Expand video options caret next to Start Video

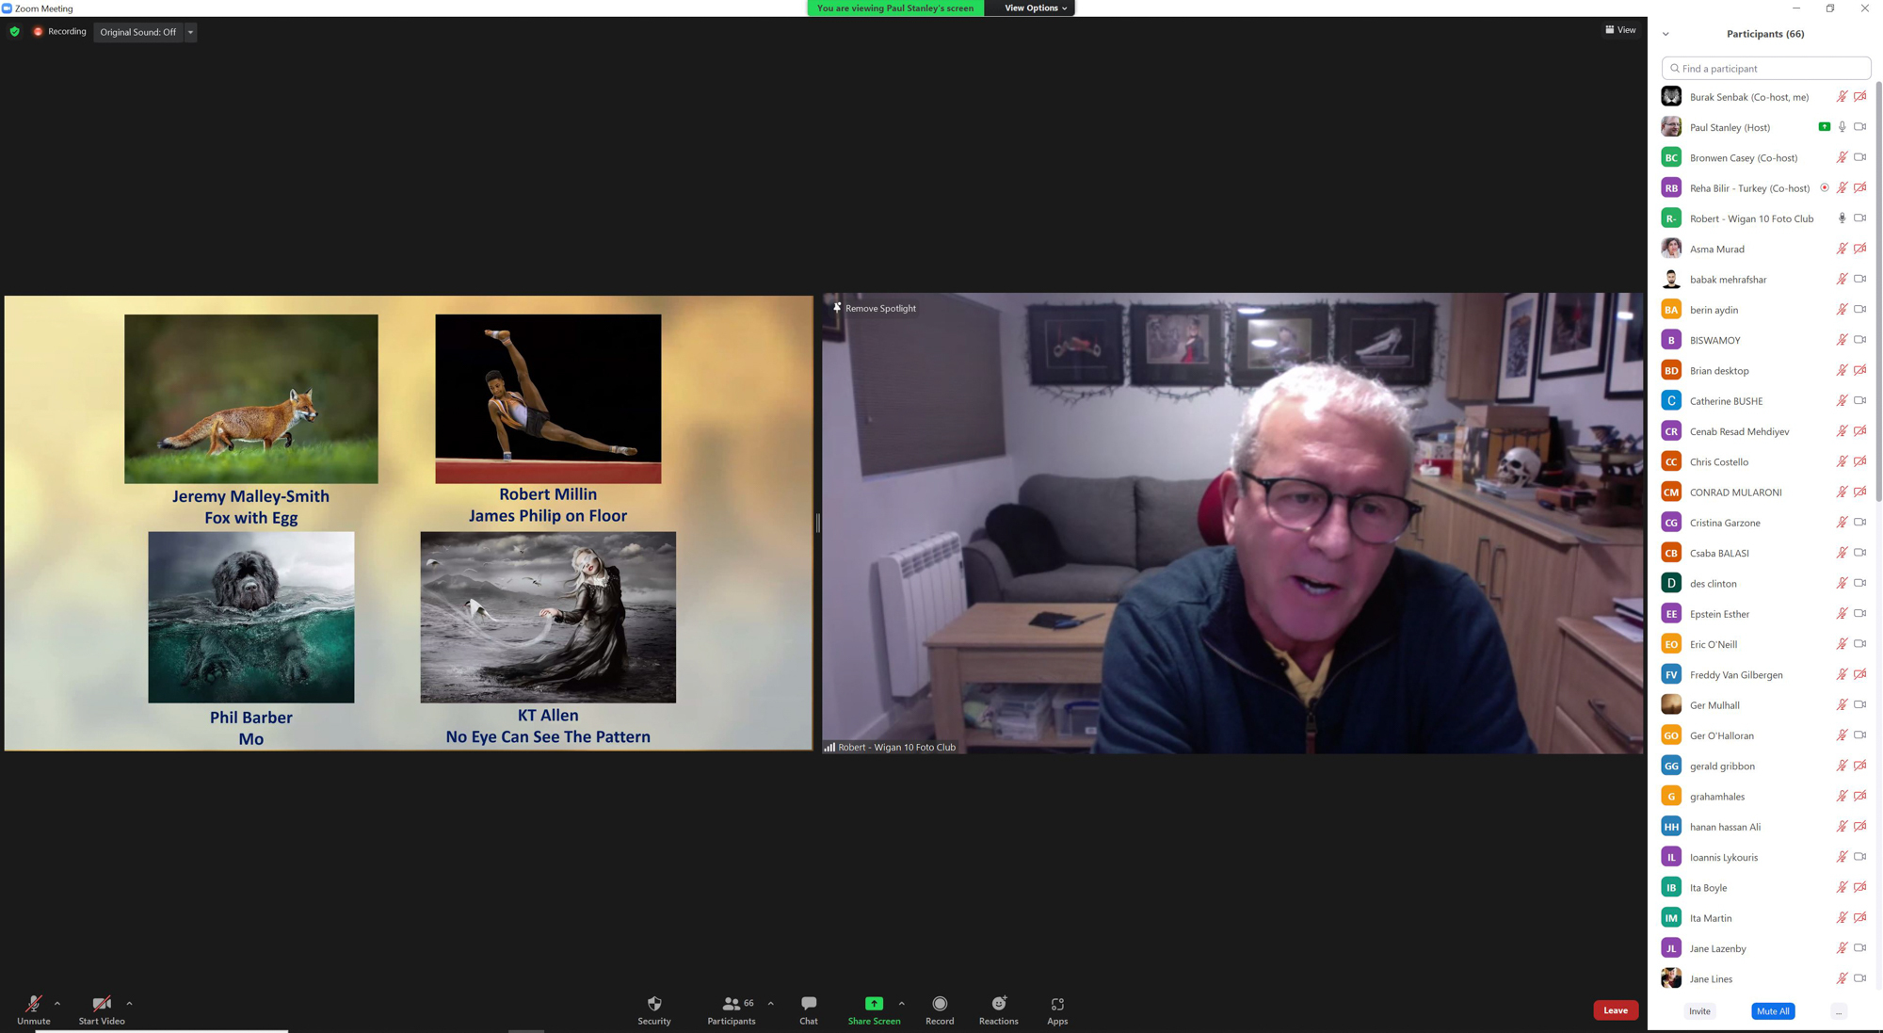click(x=129, y=1003)
